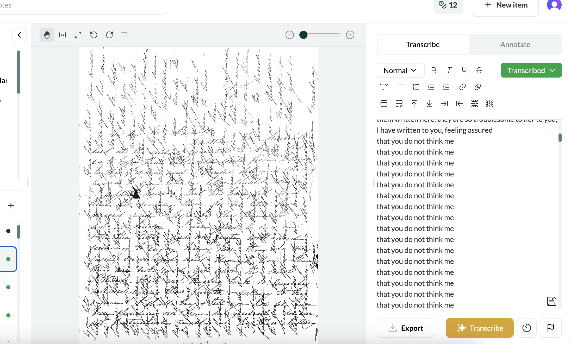The width and height of the screenshot is (571, 344).
Task: Open the Transcribed status dropdown
Action: (x=531, y=70)
